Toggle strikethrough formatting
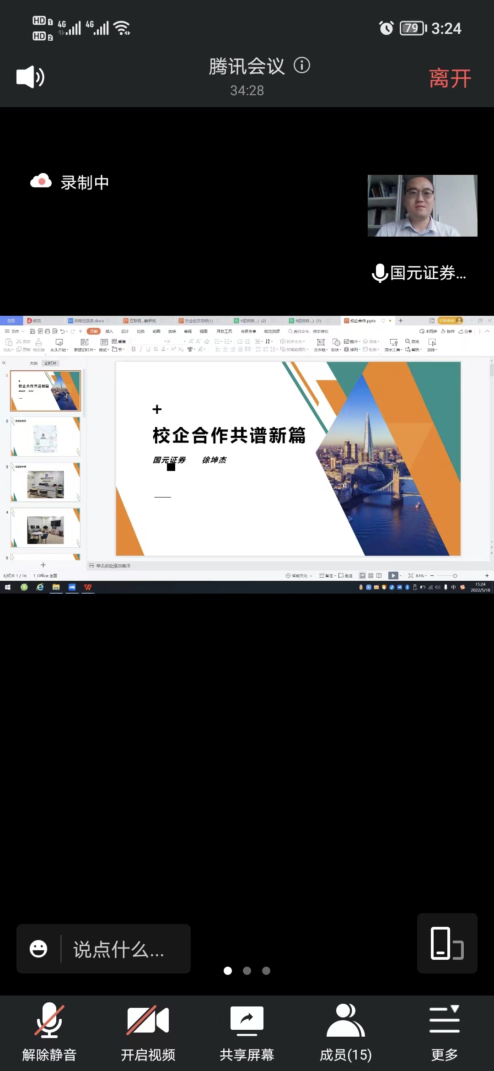The height and width of the screenshot is (1071, 494). pyautogui.click(x=156, y=349)
